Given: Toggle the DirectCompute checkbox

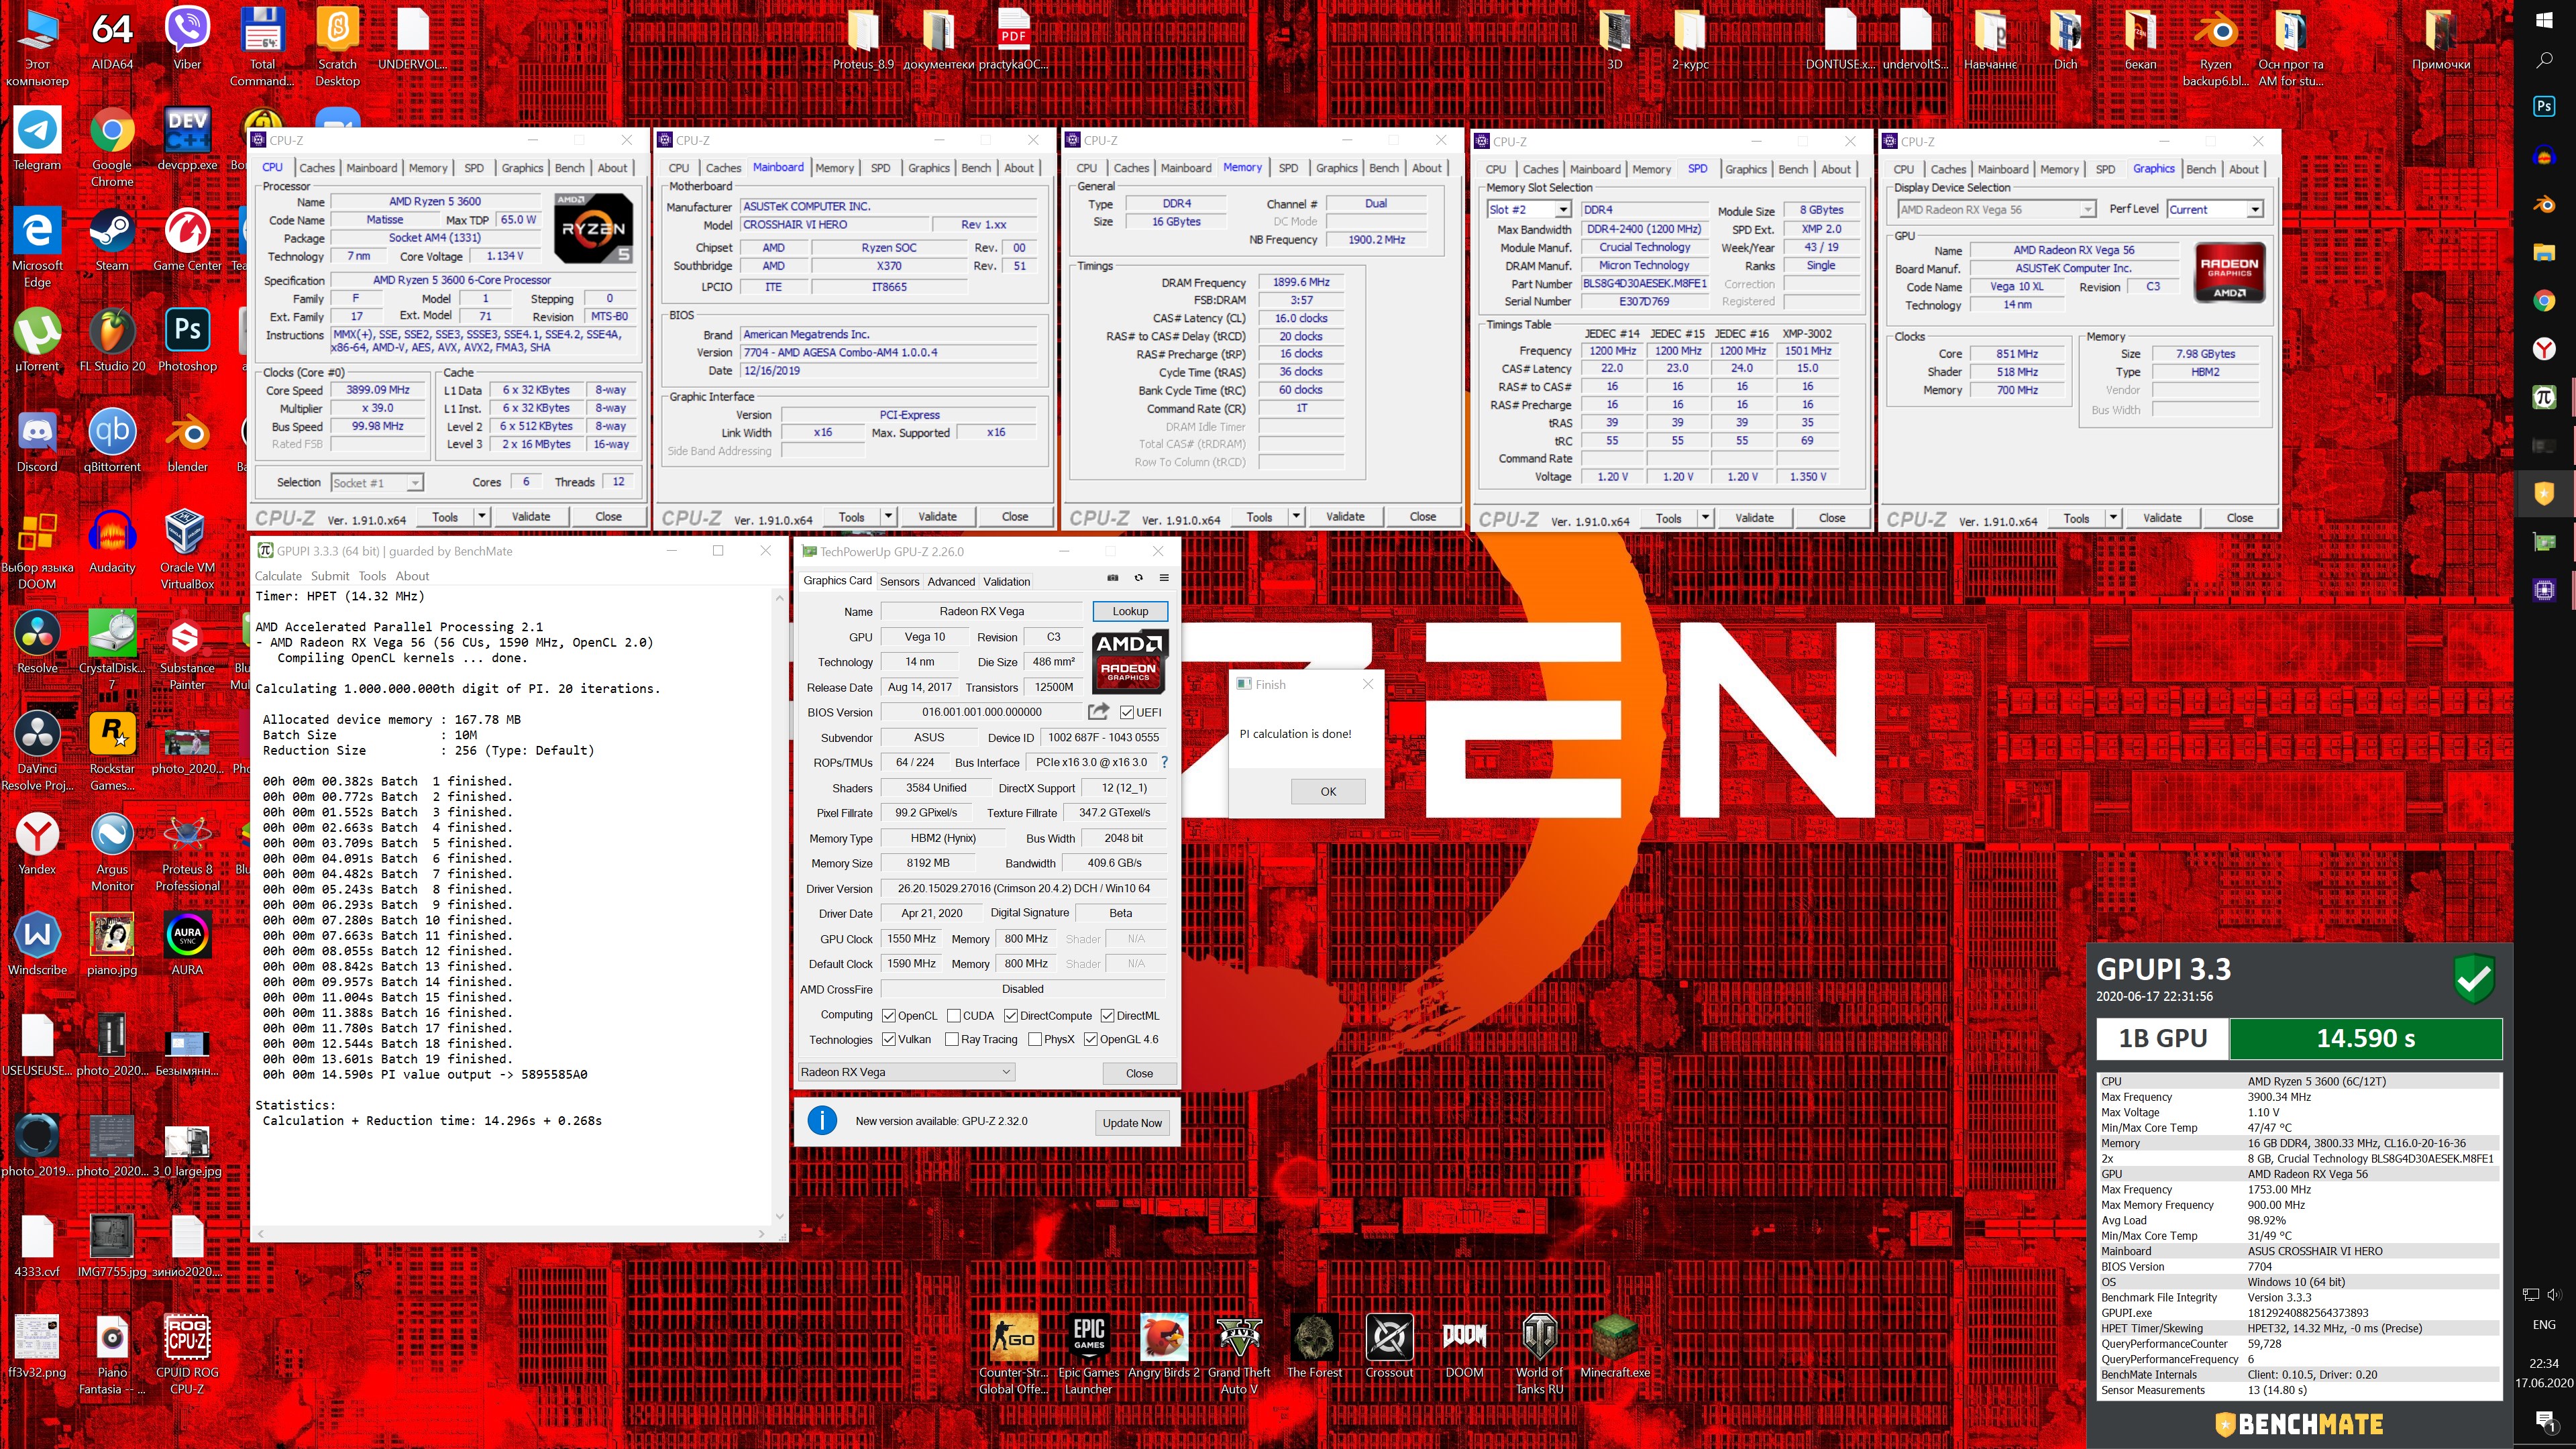Looking at the screenshot, I should coord(1011,1015).
